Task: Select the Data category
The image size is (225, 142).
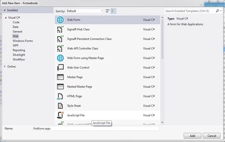Action: 15,27
